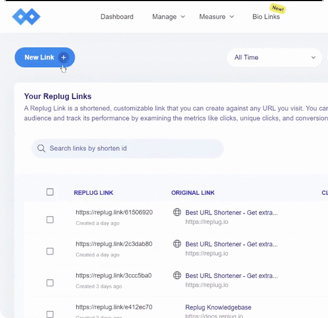The image size is (328, 318).
Task: Expand the Manage menu chevron
Action: pos(183,16)
